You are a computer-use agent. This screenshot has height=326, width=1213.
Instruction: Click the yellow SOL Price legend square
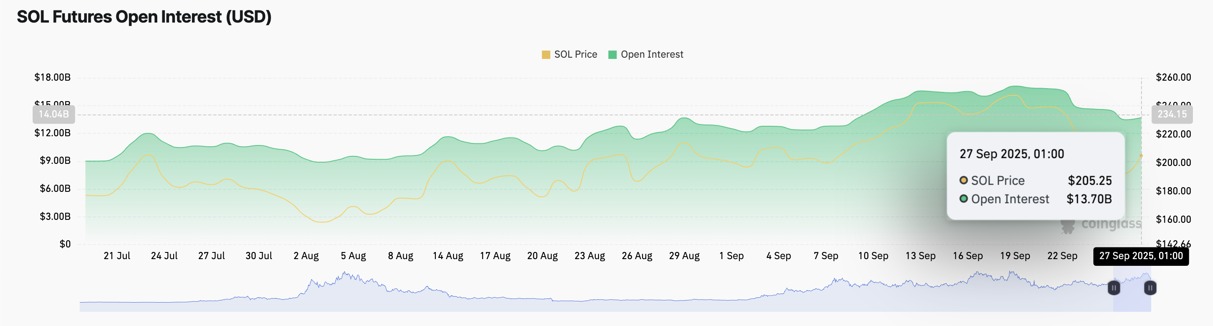(x=547, y=54)
